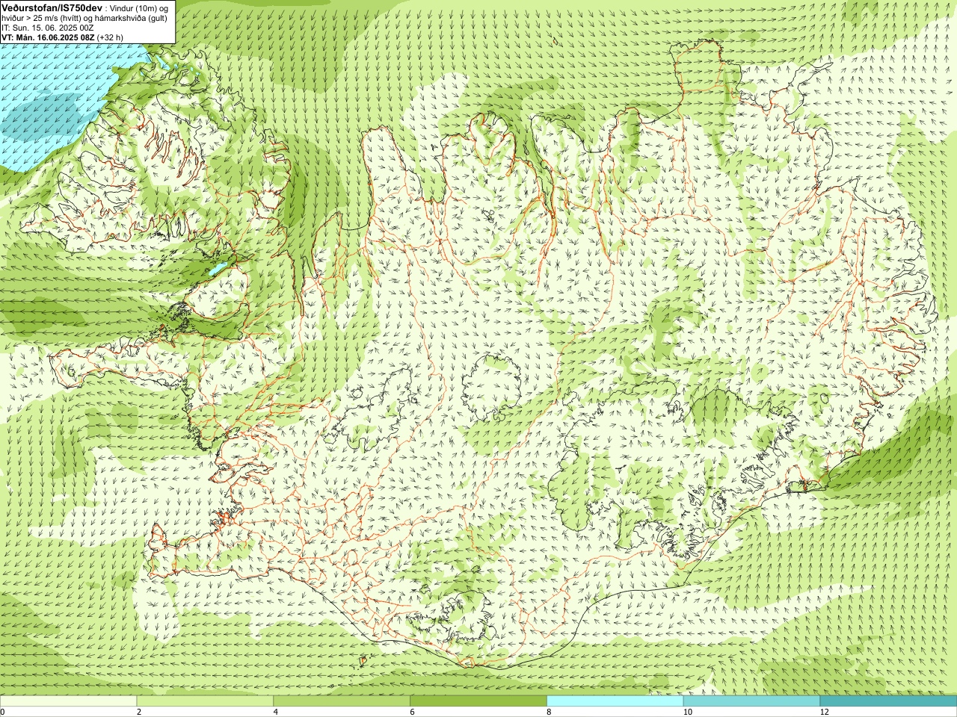Pick the light cyan 8–10 m/s legend swatch

pos(615,701)
